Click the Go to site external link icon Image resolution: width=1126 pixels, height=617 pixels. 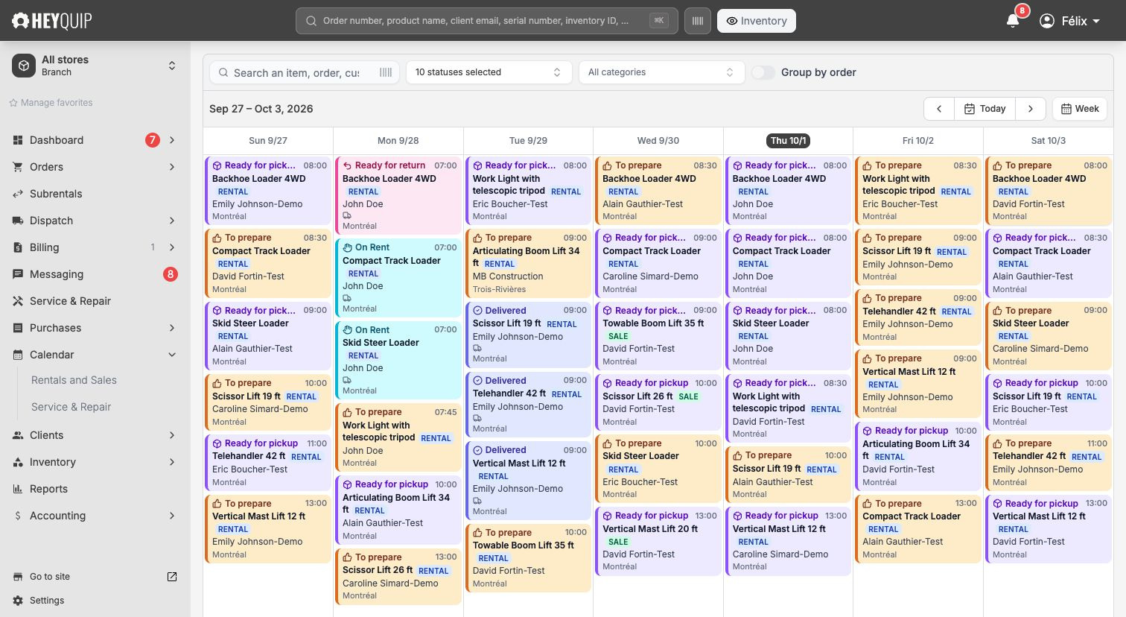[x=172, y=577]
